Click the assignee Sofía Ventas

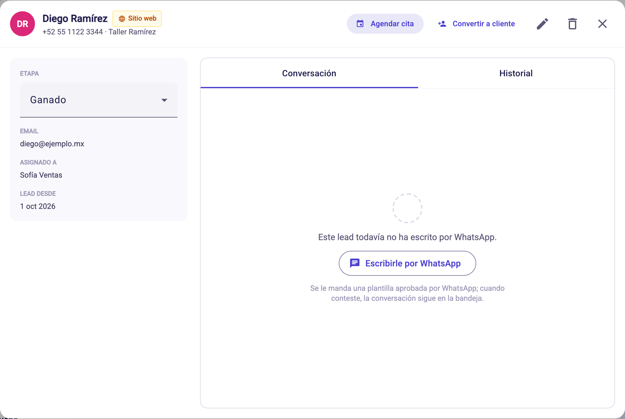pos(41,175)
